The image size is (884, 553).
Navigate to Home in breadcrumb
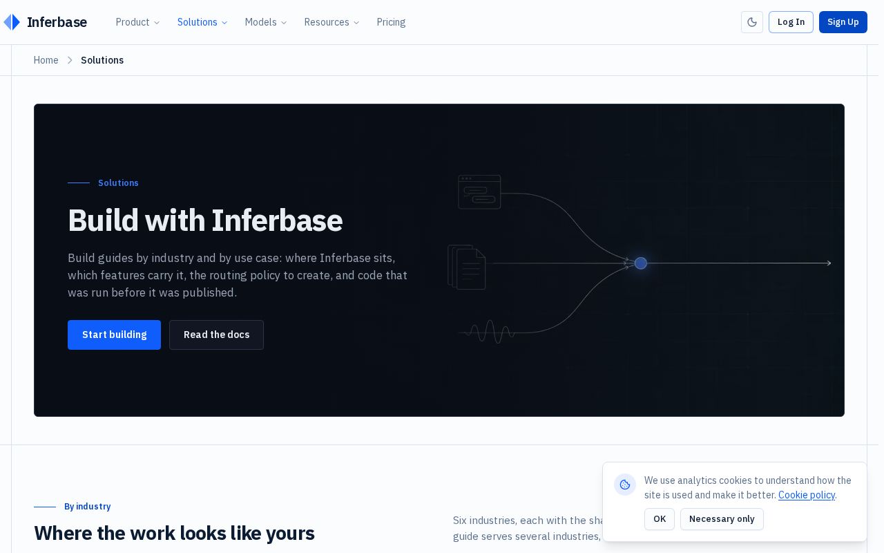tap(46, 60)
